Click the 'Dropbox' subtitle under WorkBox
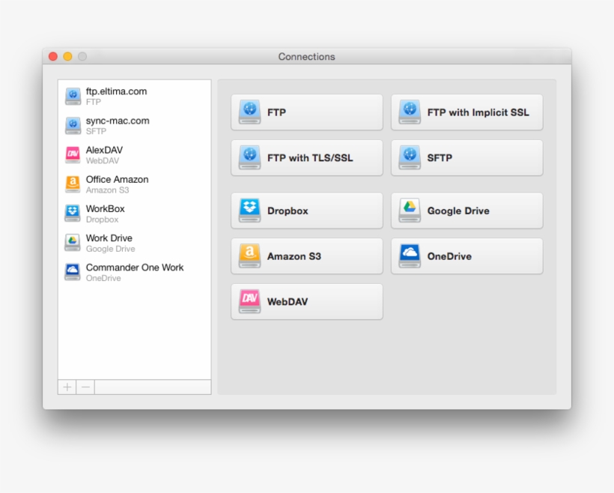Viewport: 614px width, 493px height. click(102, 220)
